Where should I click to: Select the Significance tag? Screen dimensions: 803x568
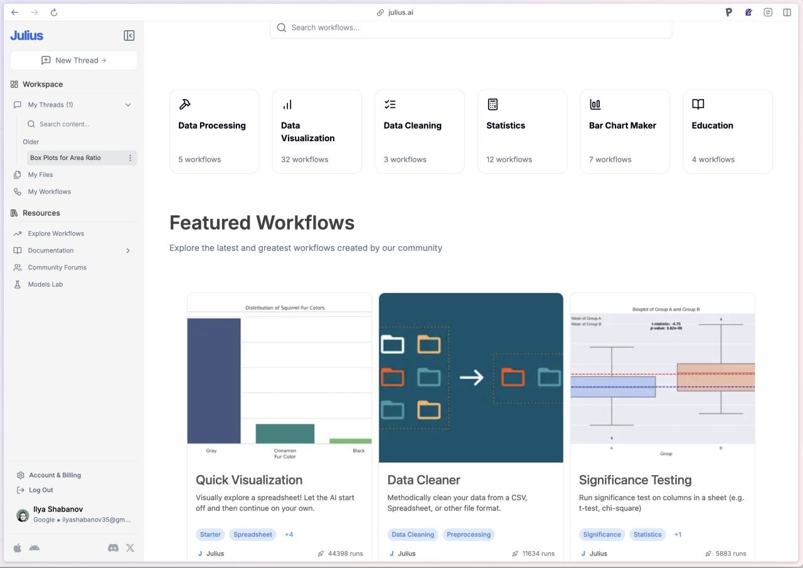click(x=602, y=535)
